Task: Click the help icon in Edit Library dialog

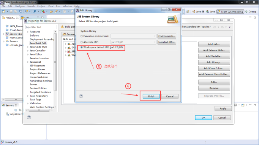Action: (81, 96)
